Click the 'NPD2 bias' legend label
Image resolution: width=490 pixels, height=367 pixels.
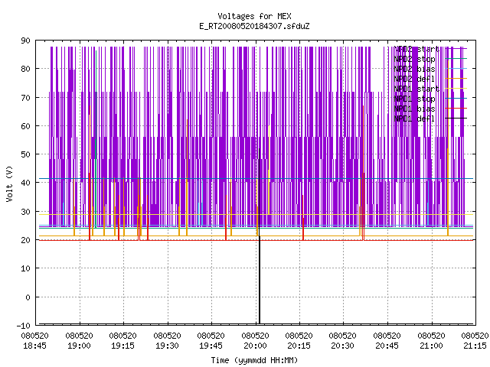[x=414, y=69]
